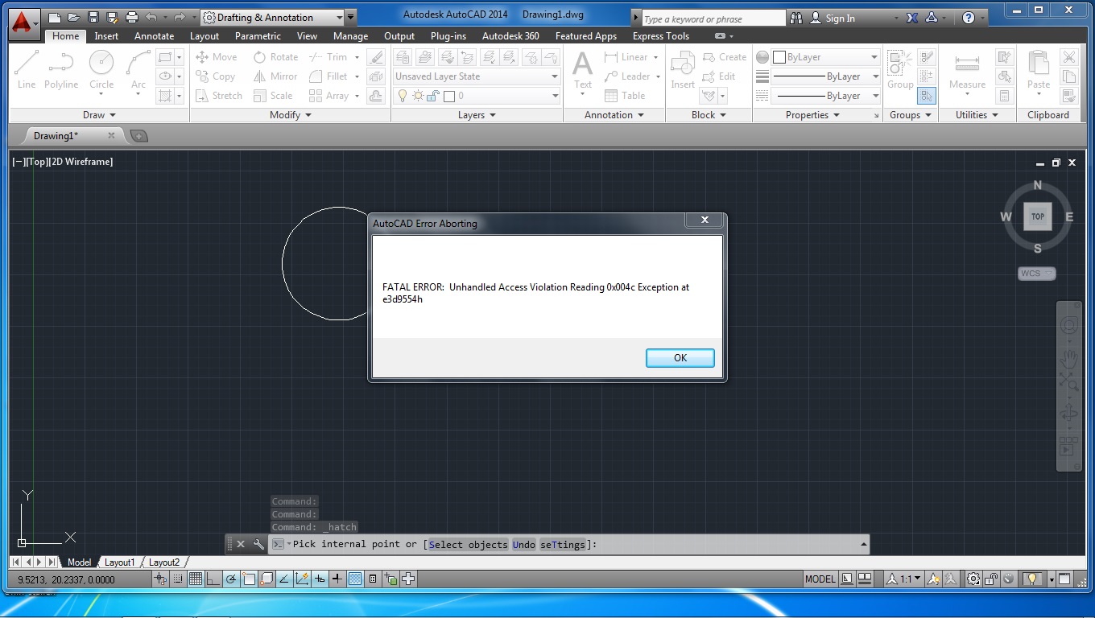Click the Isolate Objects lightbulb in status bar

pos(1031,579)
